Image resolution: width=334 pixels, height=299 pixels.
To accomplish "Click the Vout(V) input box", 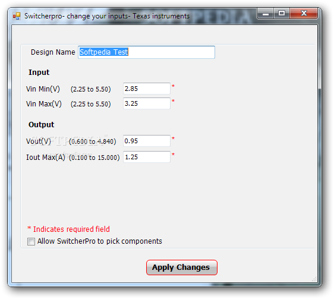I will click(x=147, y=141).
